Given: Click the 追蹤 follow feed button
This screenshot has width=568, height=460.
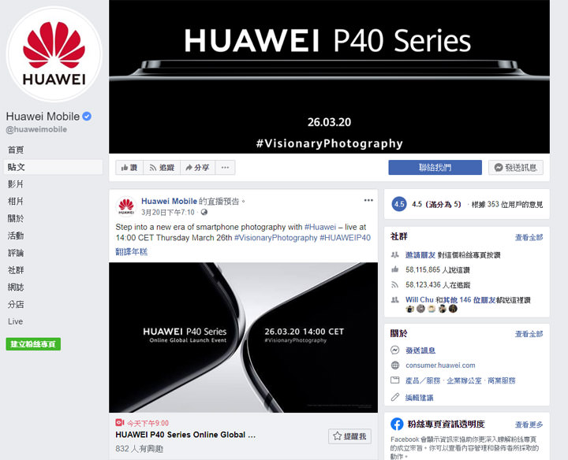Looking at the screenshot, I should click(x=162, y=168).
